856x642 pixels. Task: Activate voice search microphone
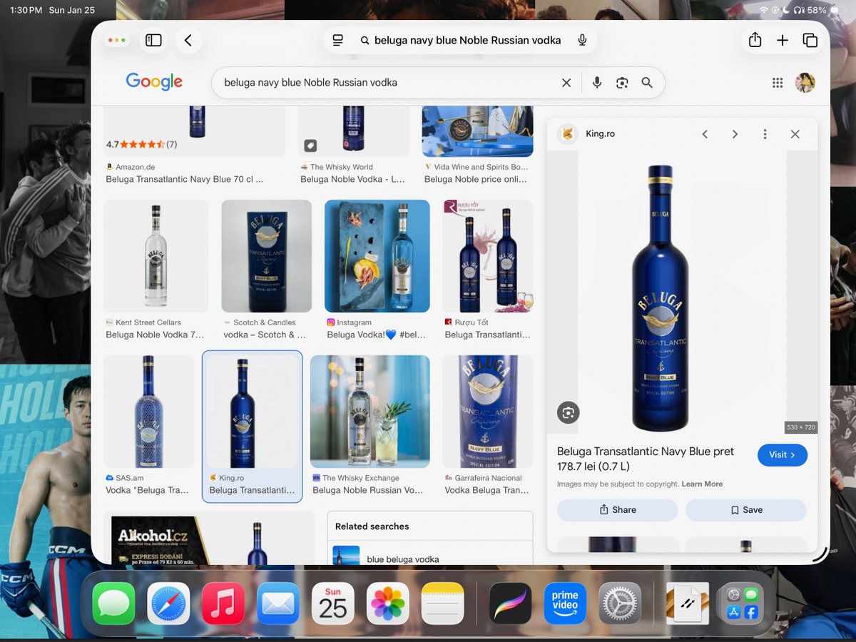(596, 83)
